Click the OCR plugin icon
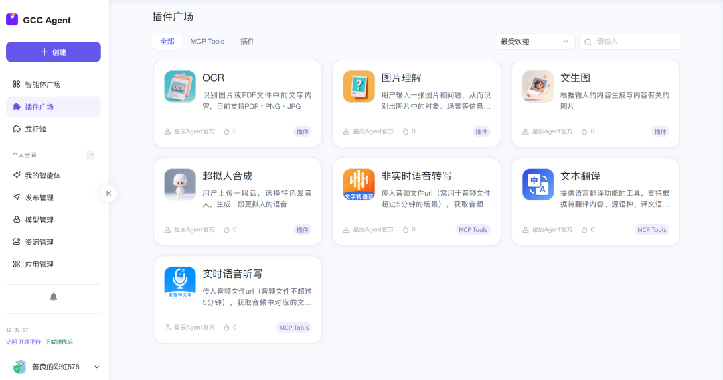The height and width of the screenshot is (380, 723). (180, 86)
